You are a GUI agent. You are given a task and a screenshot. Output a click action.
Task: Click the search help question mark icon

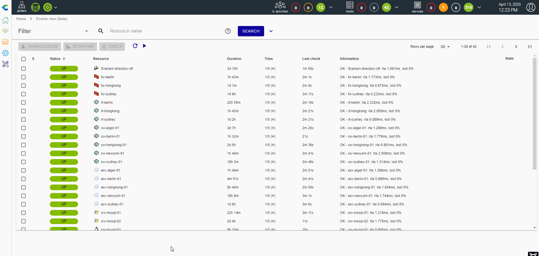tap(228, 31)
